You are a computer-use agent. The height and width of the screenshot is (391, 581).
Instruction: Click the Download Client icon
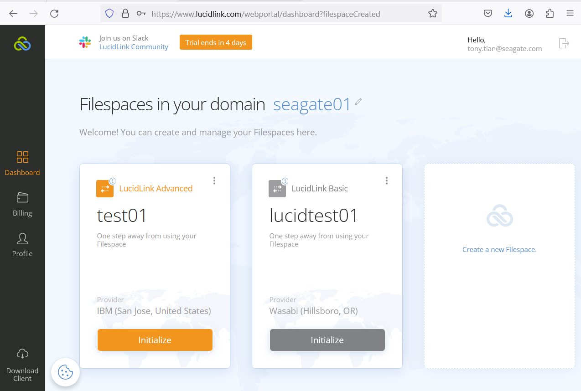coord(22,354)
